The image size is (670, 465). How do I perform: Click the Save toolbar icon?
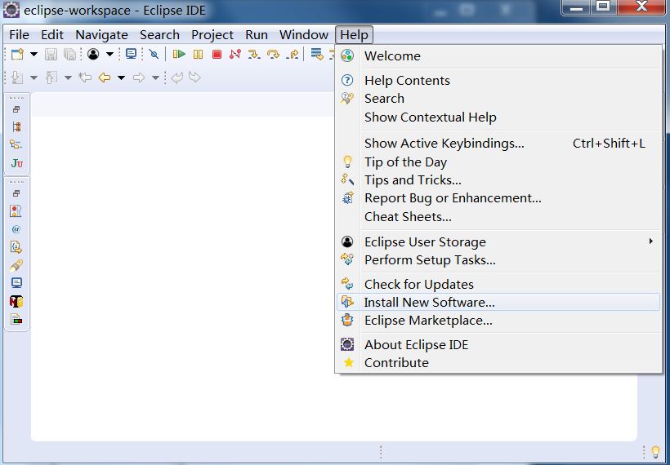coord(51,54)
